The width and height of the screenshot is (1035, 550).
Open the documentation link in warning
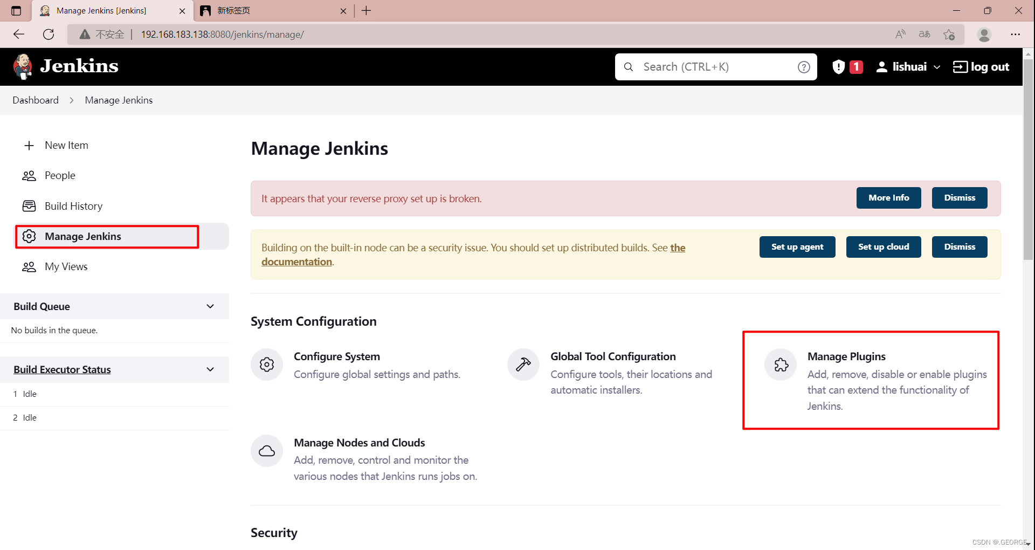(x=296, y=262)
